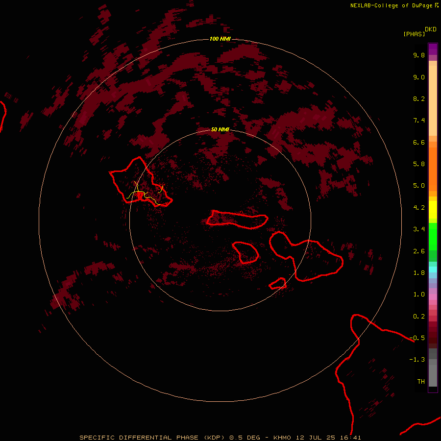
Task: Click the DKD legend title
Action: [431, 29]
